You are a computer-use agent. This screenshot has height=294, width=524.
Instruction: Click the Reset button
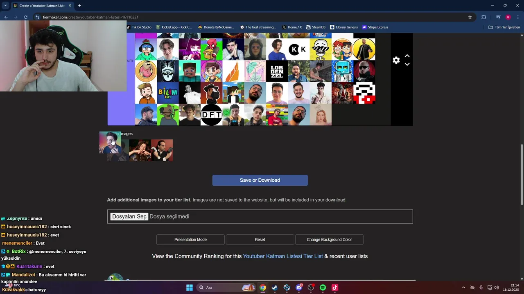(260, 240)
